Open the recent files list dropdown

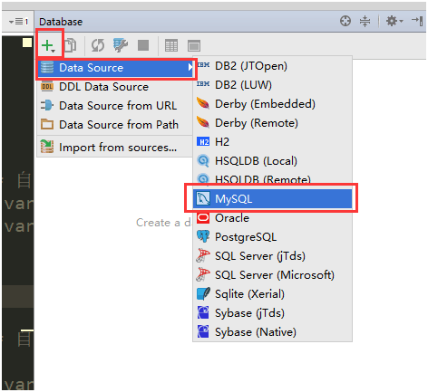[x=18, y=22]
